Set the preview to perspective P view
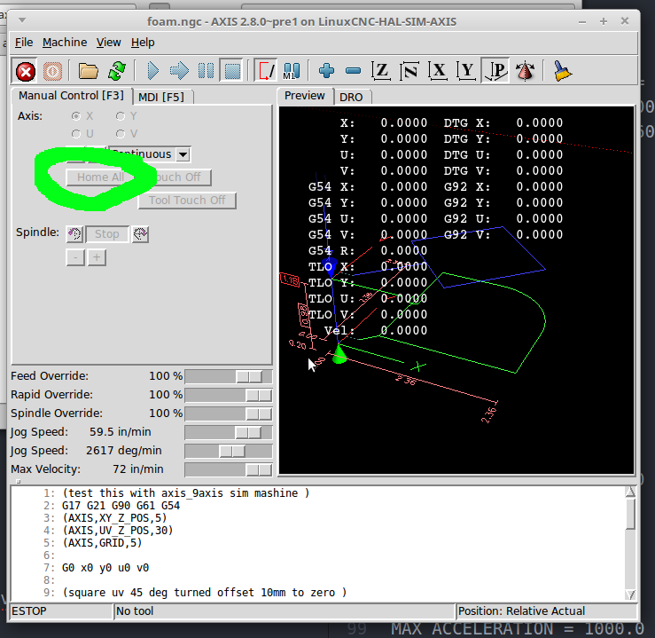 coord(495,71)
